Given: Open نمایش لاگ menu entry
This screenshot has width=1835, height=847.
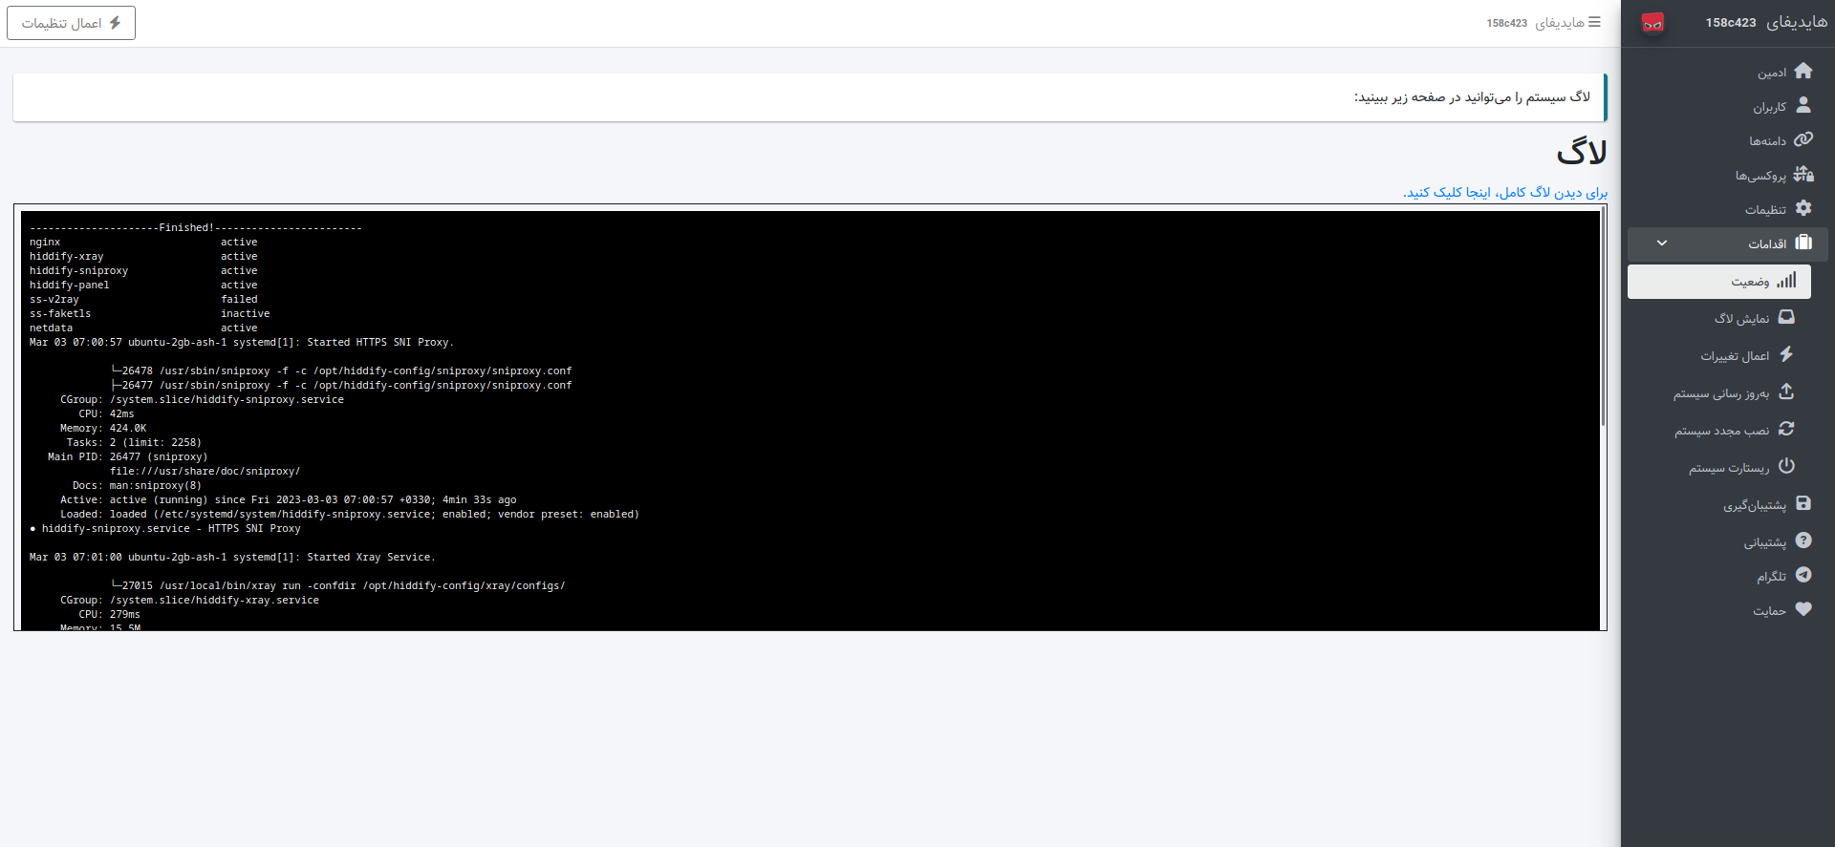Looking at the screenshot, I should point(1719,318).
